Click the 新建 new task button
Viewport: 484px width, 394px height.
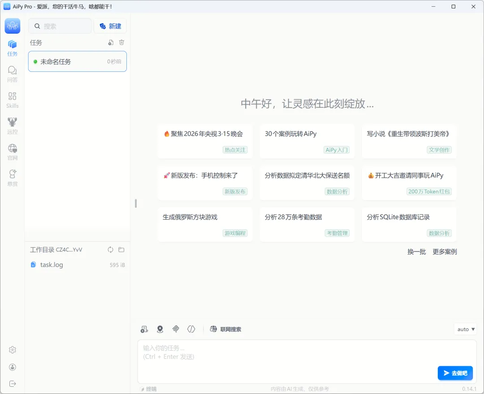(110, 26)
